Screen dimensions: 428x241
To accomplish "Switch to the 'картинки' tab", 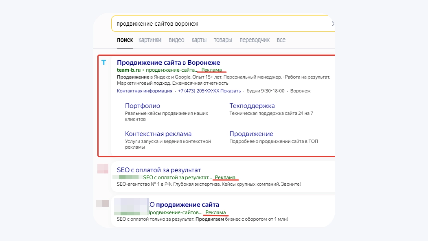I will click(x=150, y=40).
